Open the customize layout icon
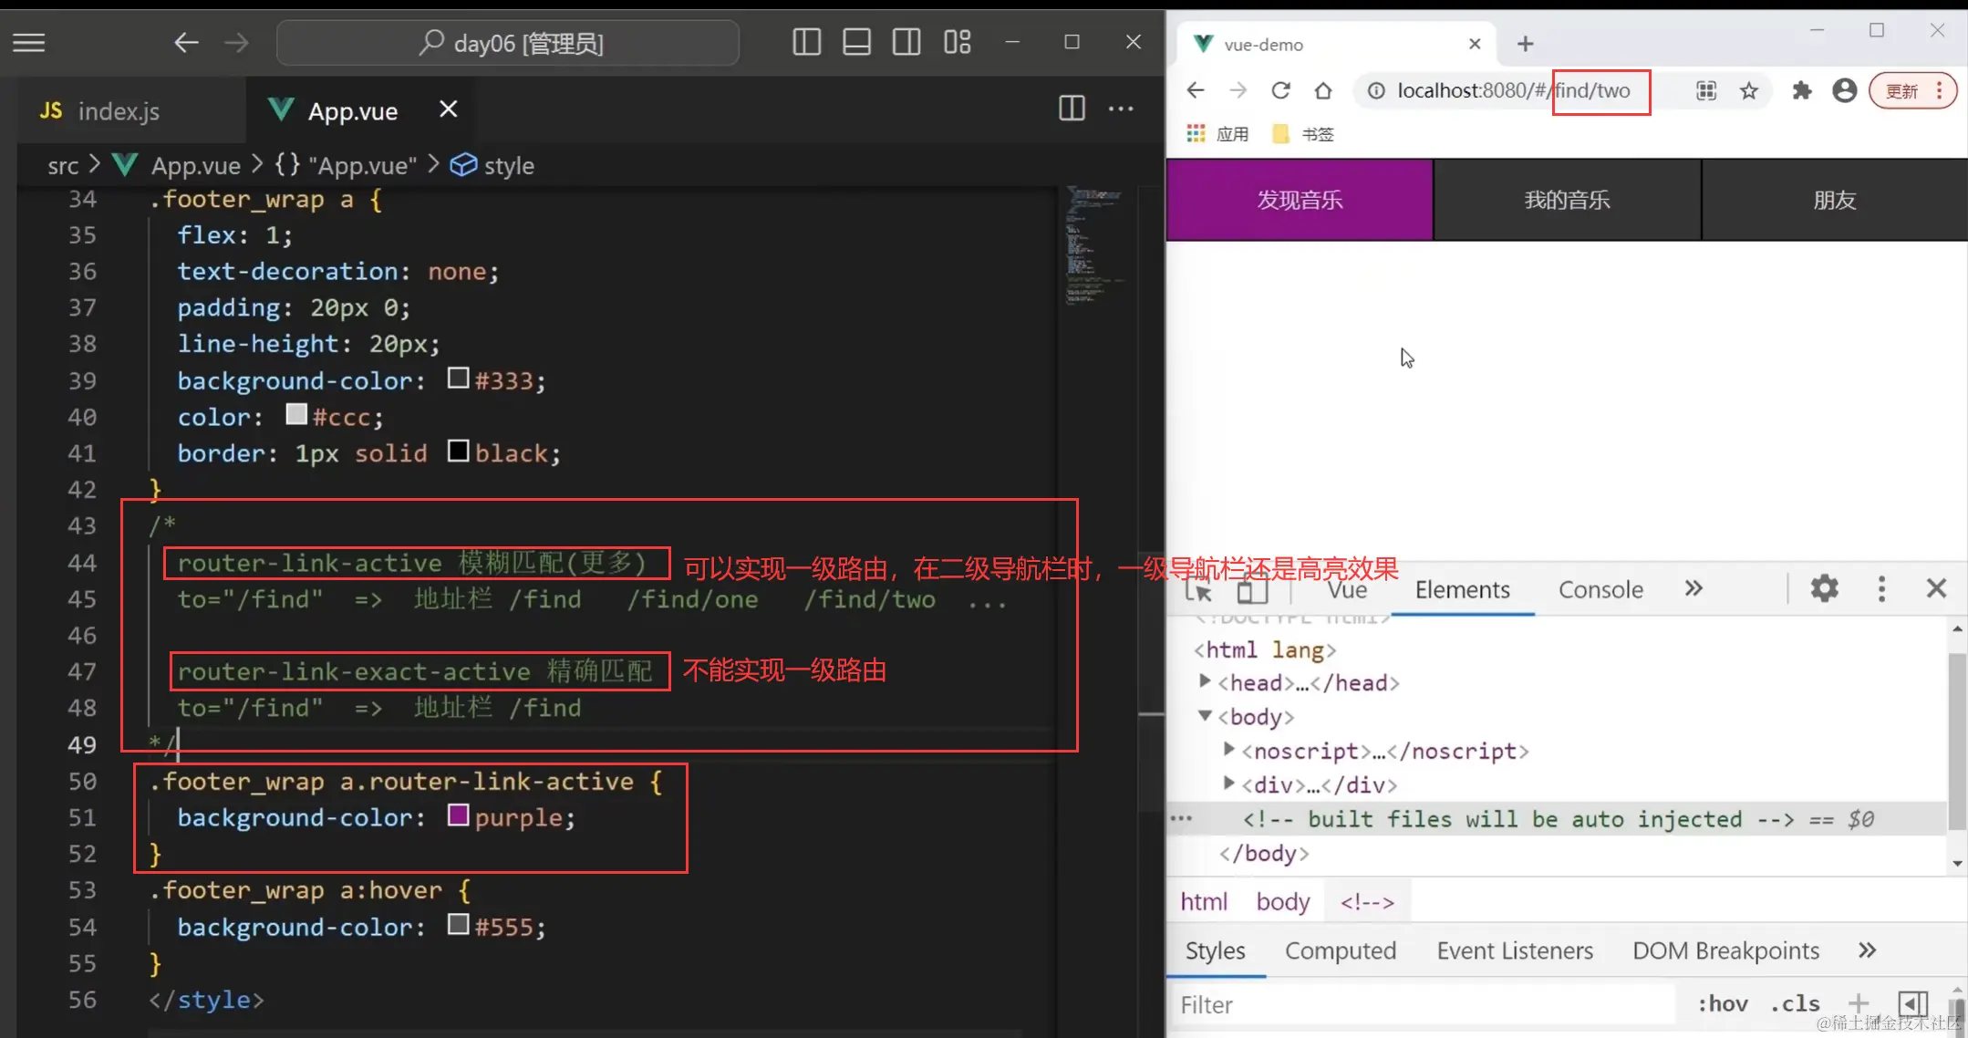This screenshot has height=1038, width=1968. tap(957, 42)
